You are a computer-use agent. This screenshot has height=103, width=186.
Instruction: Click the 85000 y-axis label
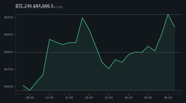tap(9, 18)
